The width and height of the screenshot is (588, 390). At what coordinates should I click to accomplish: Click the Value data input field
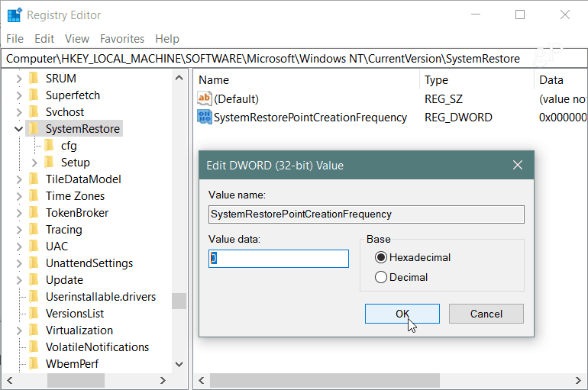279,259
